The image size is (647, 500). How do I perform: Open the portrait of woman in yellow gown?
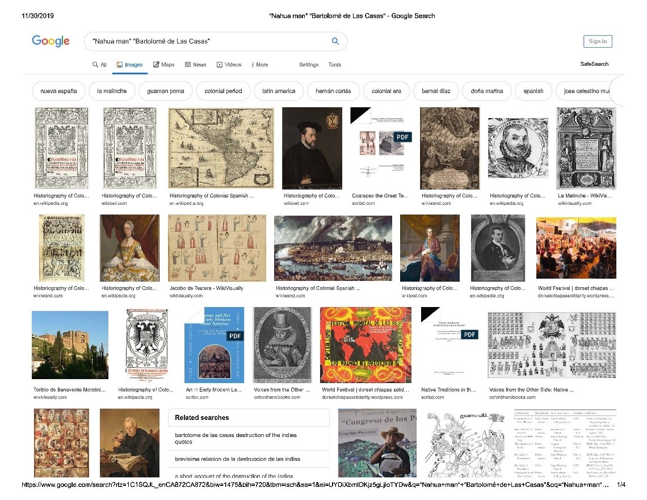pyautogui.click(x=129, y=248)
